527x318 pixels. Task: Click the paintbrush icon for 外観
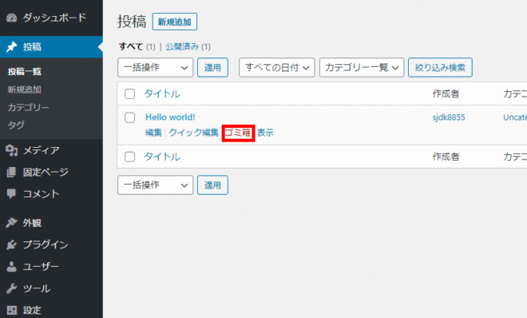(x=11, y=223)
